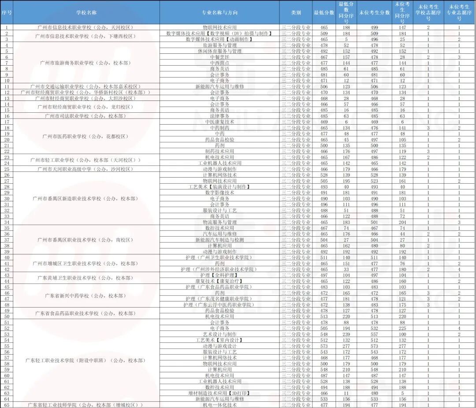
Task: Click the 中餐烹饪 major cell
Action: [x=220, y=57]
